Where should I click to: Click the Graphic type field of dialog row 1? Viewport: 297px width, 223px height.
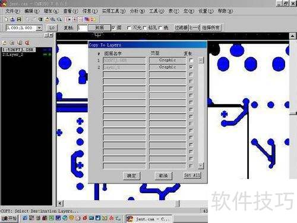(x=168, y=60)
